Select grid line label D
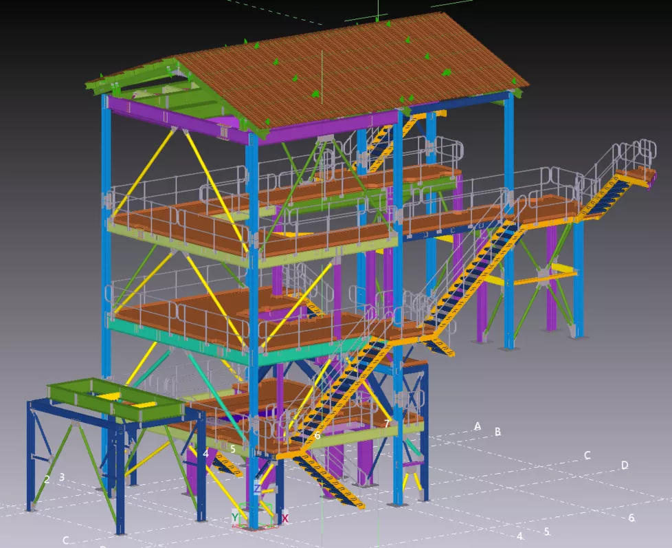The height and width of the screenshot is (548, 672). pos(625,465)
